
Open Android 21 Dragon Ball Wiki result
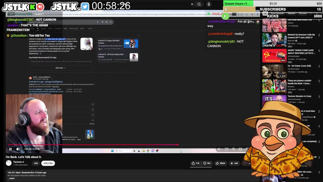[x=109, y=41]
